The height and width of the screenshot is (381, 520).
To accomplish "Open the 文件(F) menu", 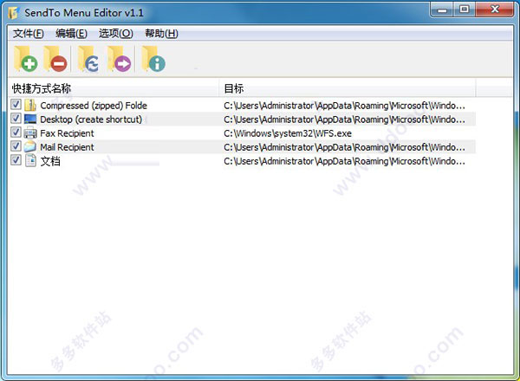I will pos(29,34).
